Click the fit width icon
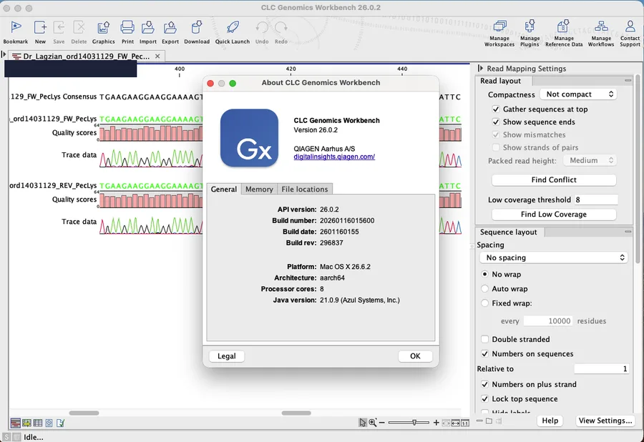Screen dimensions: 644x442 click(456, 423)
